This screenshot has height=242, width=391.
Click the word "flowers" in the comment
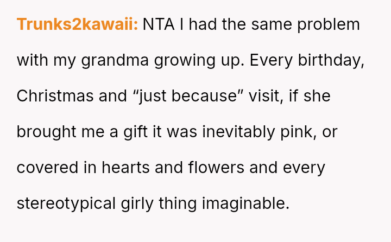(x=216, y=168)
